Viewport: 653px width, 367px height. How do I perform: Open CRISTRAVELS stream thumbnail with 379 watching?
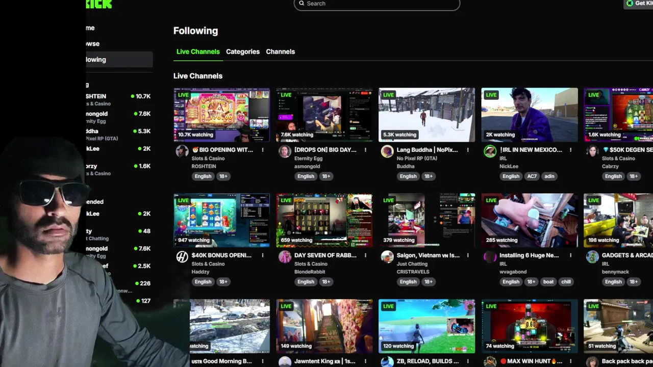(x=426, y=220)
